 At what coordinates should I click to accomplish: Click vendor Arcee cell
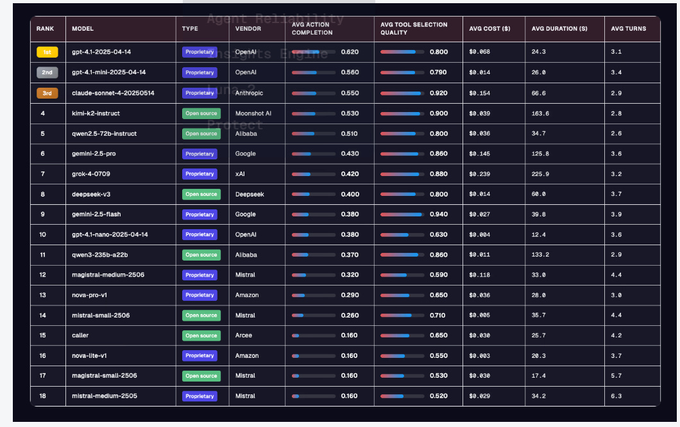point(244,335)
